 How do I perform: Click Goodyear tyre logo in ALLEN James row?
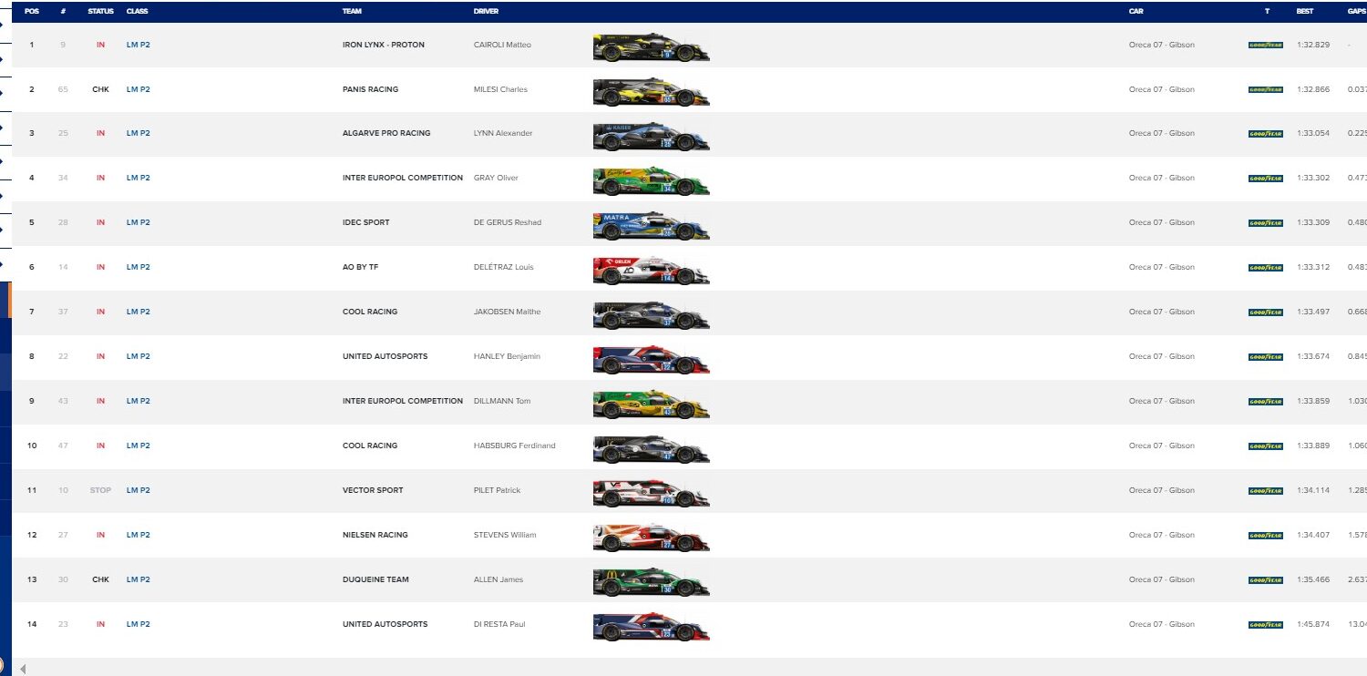pyautogui.click(x=1265, y=580)
